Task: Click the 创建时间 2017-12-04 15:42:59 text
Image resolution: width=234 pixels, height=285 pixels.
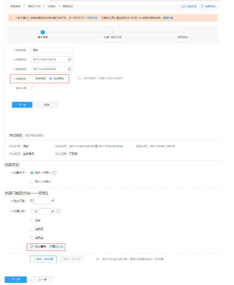Action: 155,146
